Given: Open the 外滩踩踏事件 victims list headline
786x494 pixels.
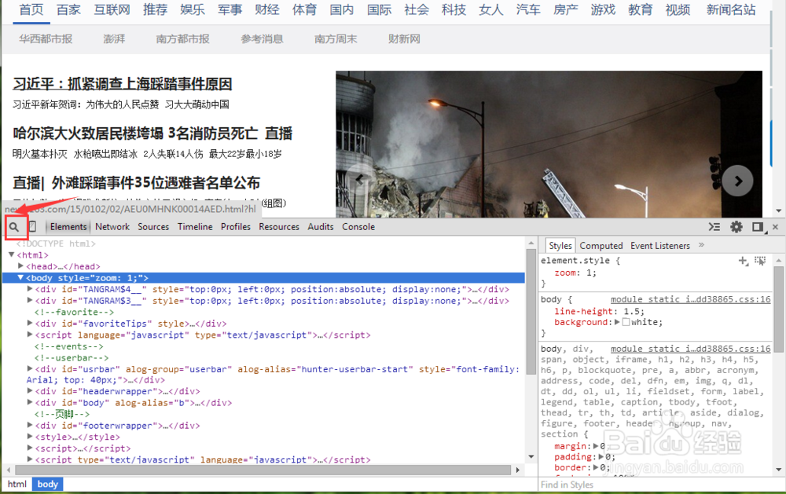Looking at the screenshot, I should 136,183.
